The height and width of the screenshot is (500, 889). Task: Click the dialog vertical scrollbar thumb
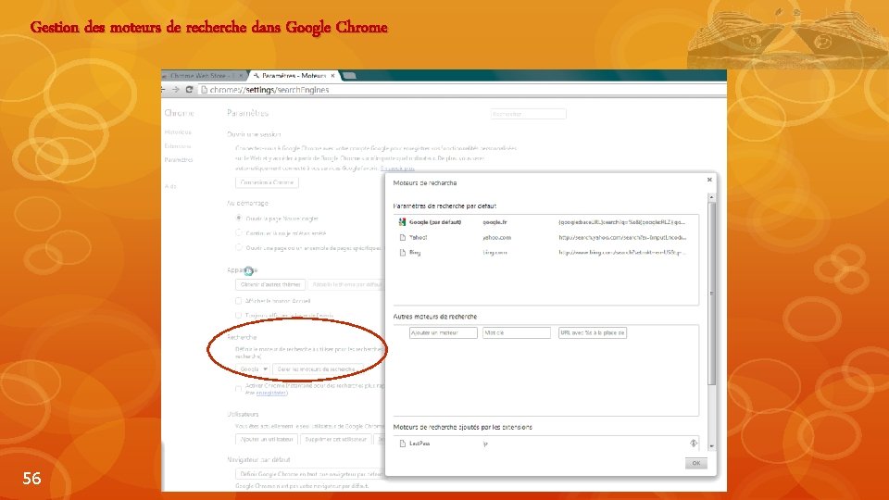tap(711, 294)
